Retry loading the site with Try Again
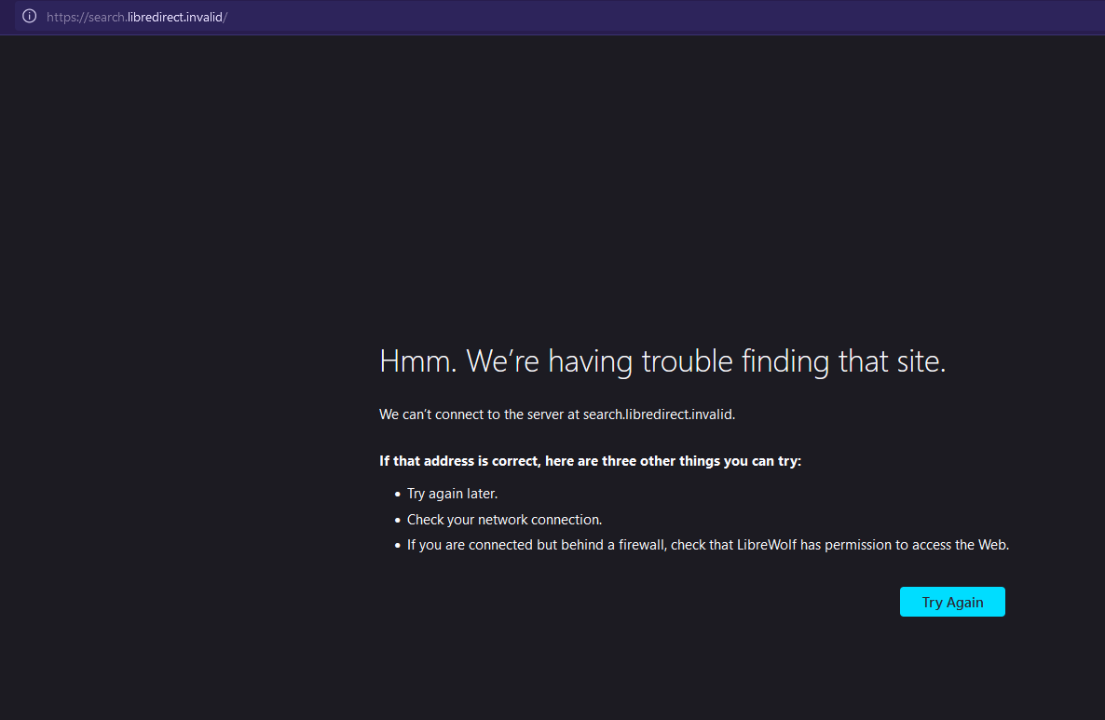 (952, 602)
